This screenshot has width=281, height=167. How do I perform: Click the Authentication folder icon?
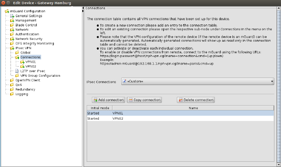click(12, 34)
